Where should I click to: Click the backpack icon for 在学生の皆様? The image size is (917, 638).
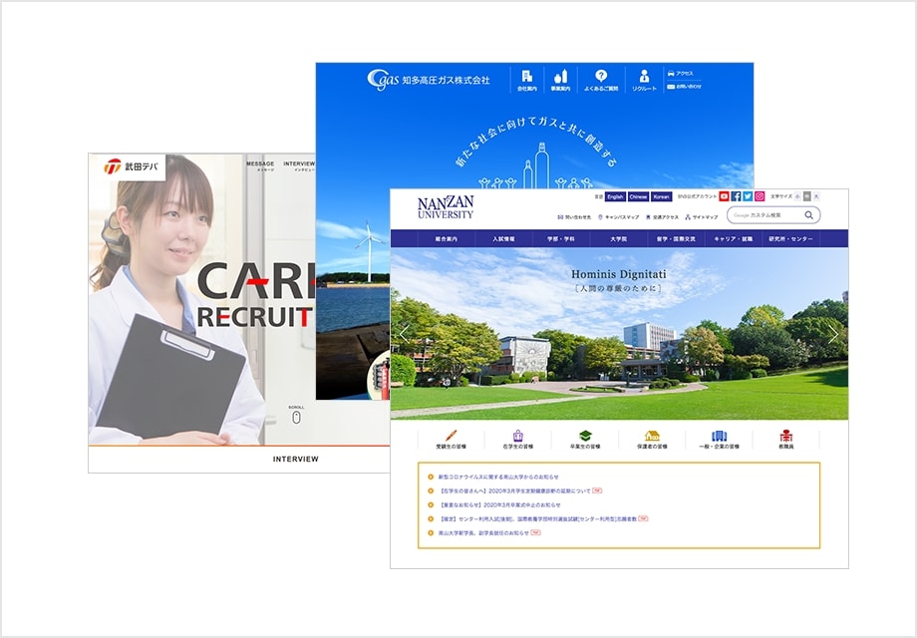point(517,436)
